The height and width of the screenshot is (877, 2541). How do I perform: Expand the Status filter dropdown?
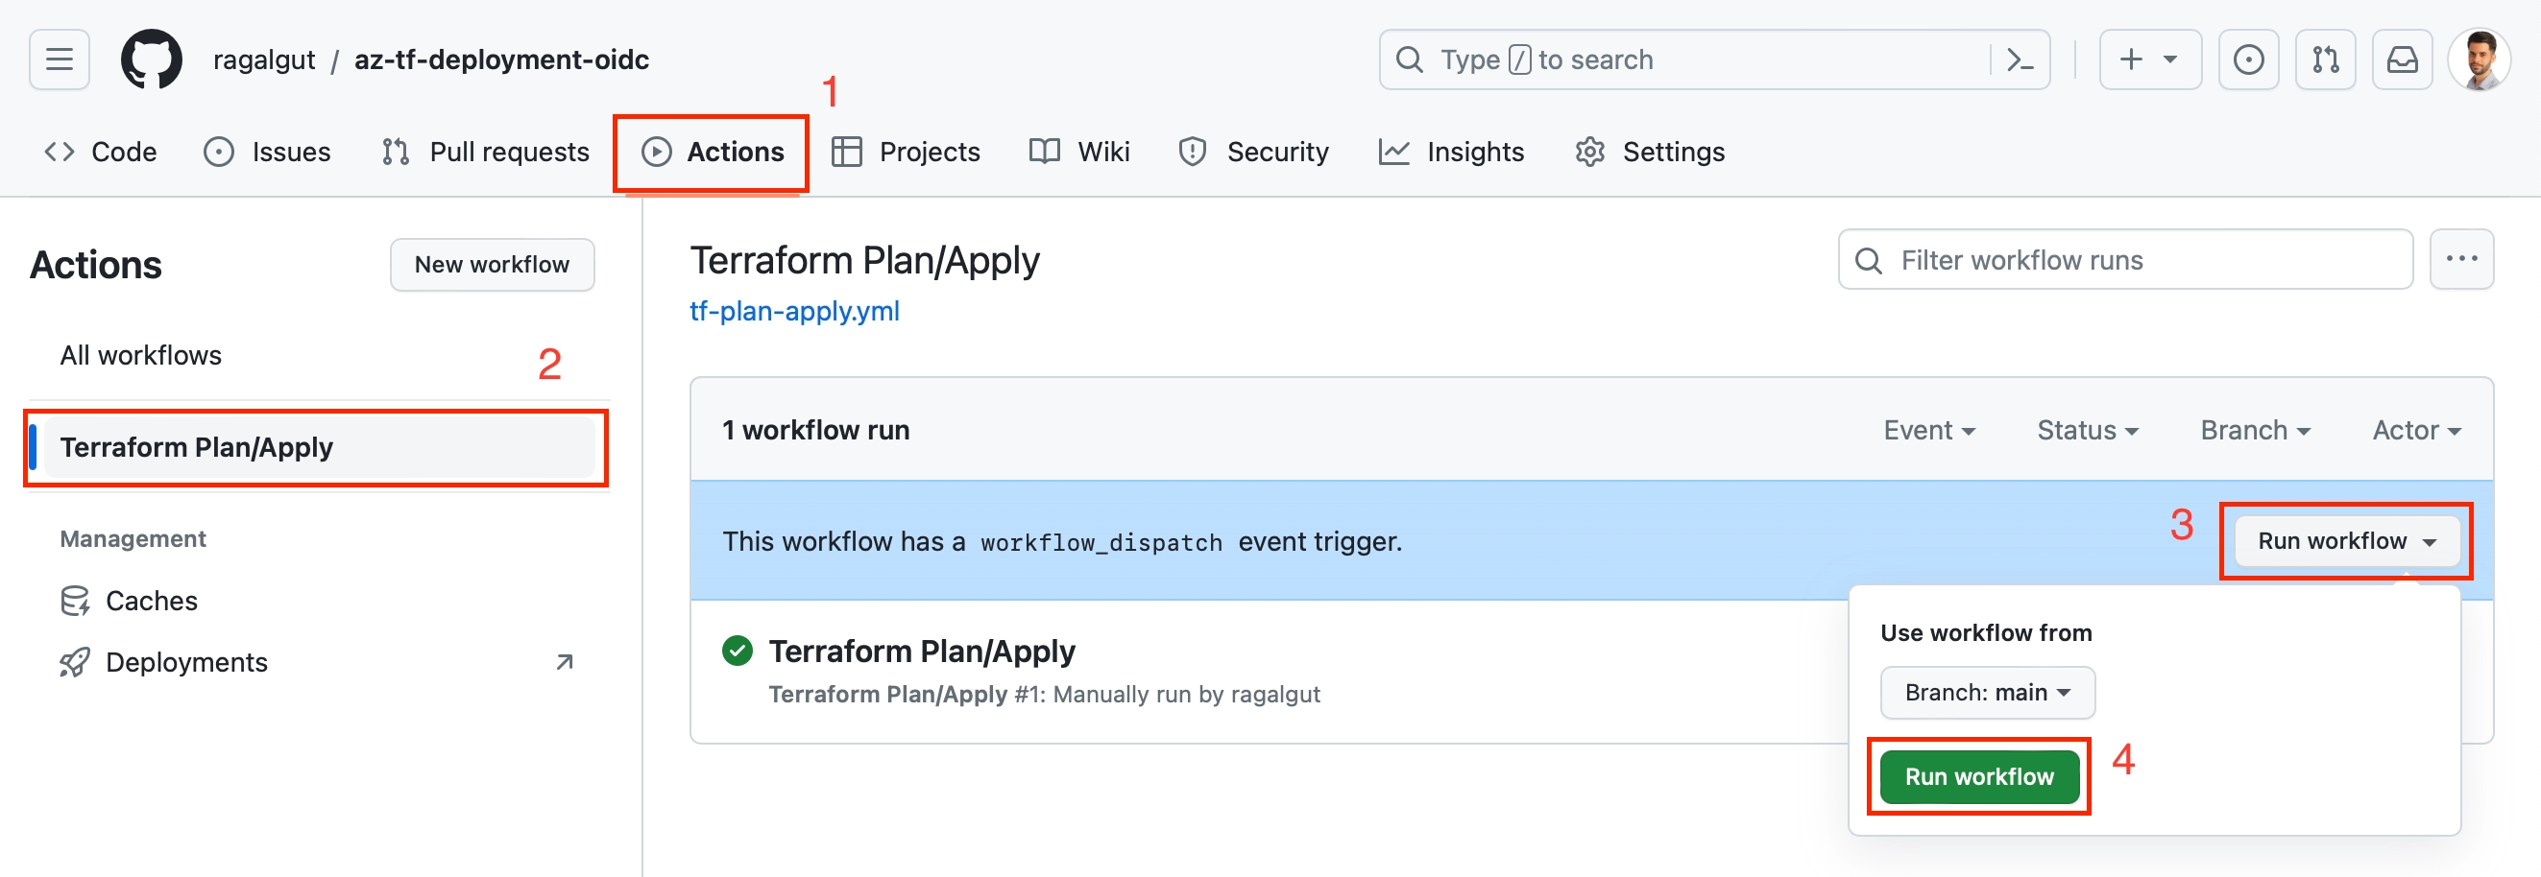pos(2088,431)
